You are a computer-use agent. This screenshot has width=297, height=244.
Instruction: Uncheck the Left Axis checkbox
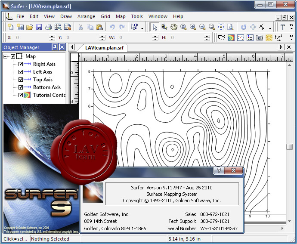click(x=21, y=72)
